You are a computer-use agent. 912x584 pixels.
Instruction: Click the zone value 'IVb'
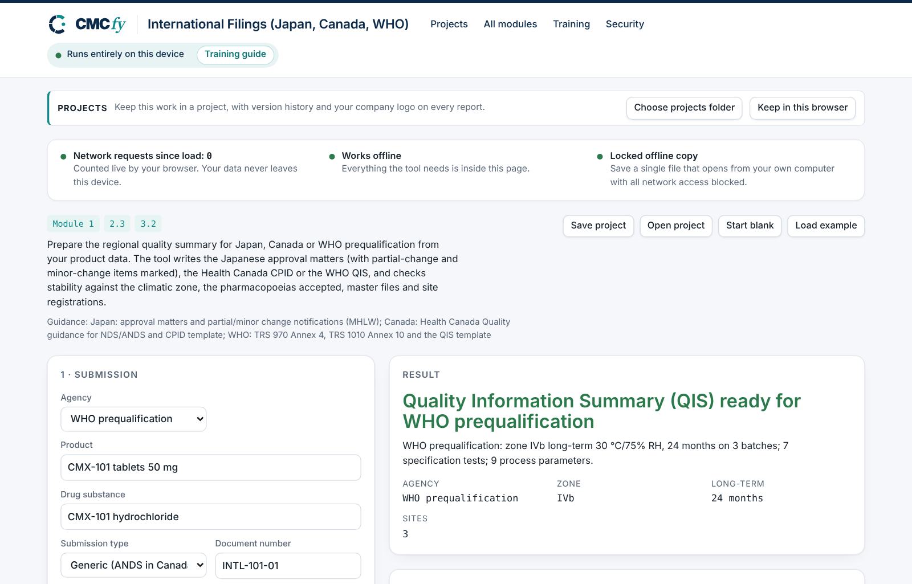click(565, 498)
